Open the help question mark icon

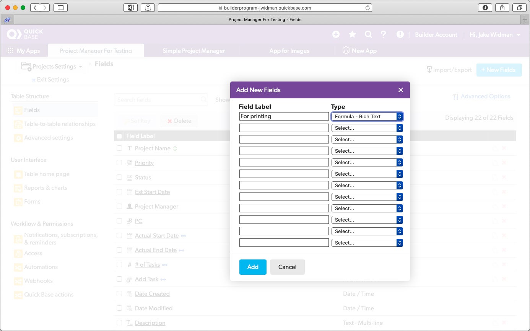coord(384,34)
